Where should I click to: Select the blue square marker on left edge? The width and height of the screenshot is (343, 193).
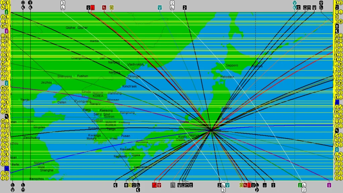point(7,168)
